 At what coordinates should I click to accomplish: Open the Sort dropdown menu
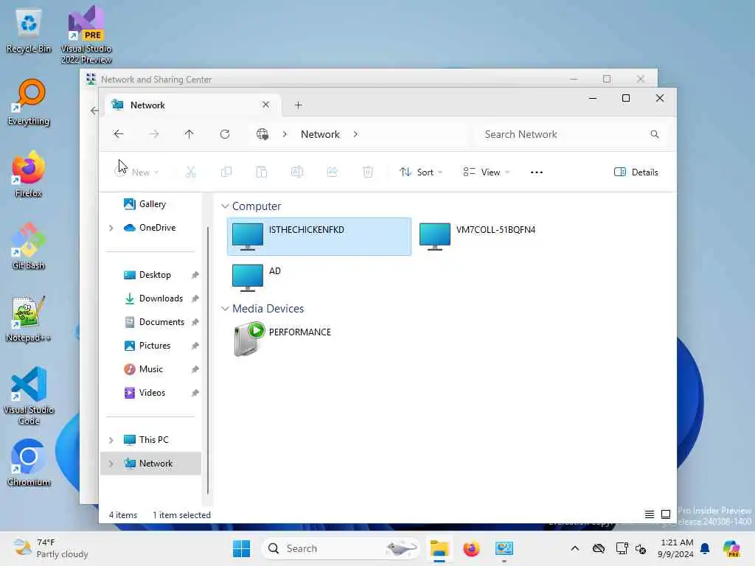[421, 172]
